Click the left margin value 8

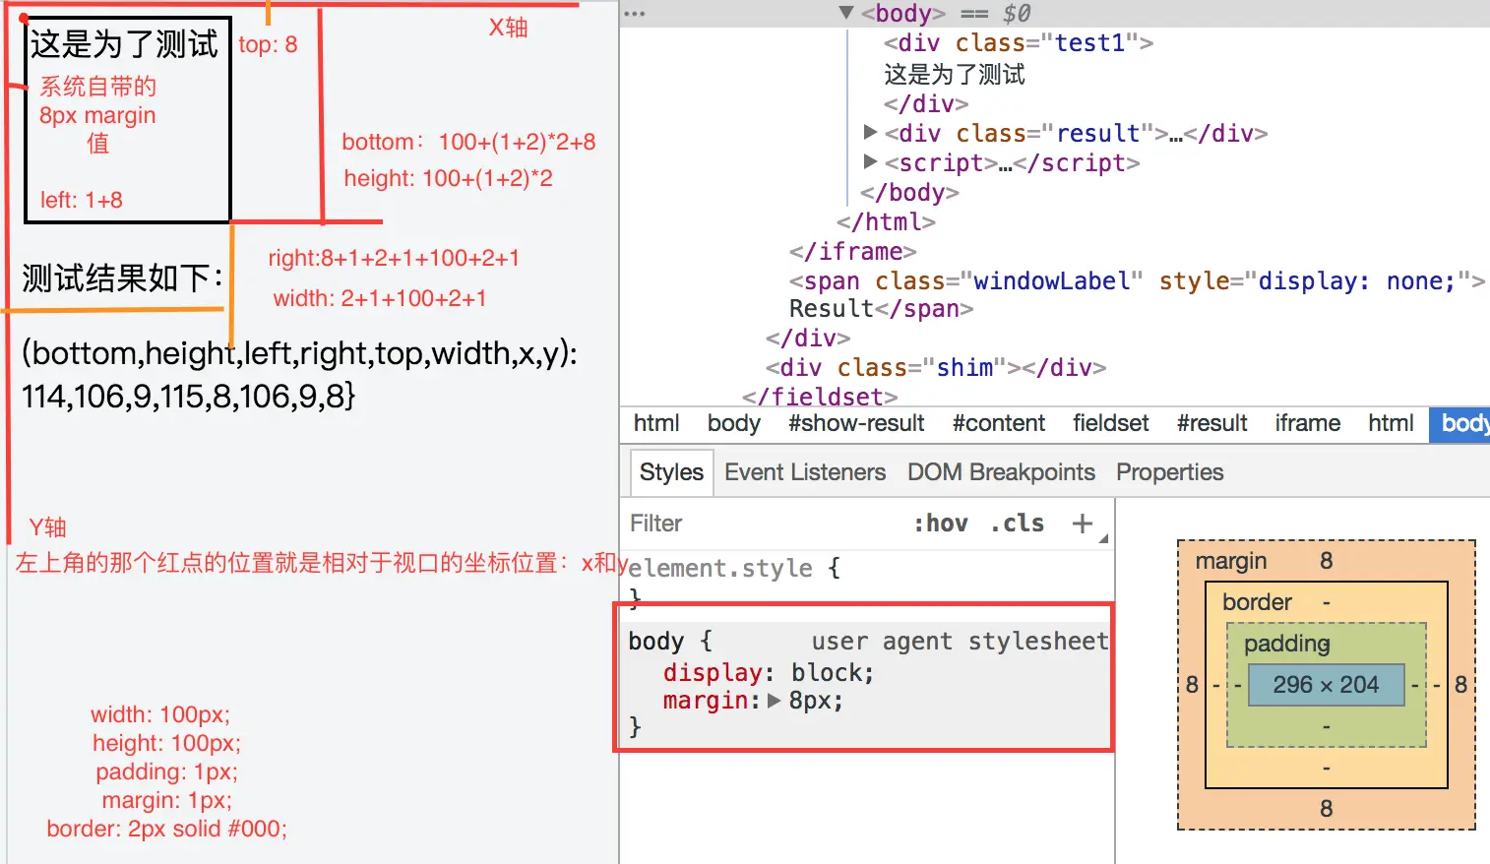pyautogui.click(x=1192, y=685)
